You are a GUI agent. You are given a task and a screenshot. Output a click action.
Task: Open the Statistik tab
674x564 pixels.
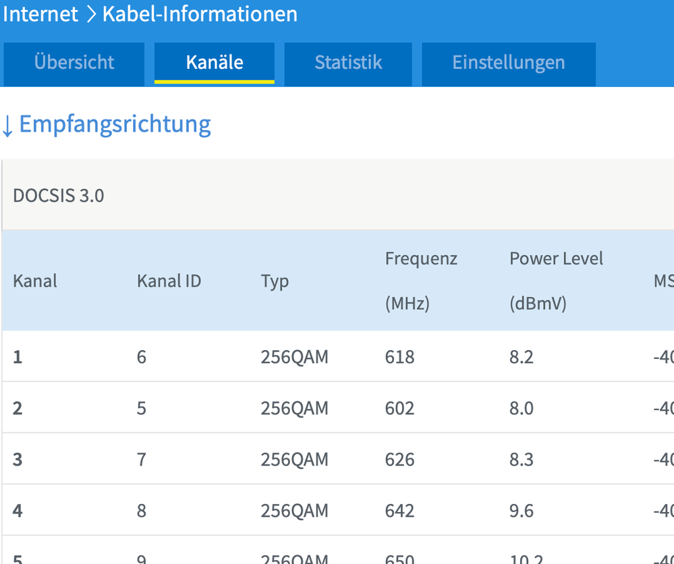click(348, 63)
